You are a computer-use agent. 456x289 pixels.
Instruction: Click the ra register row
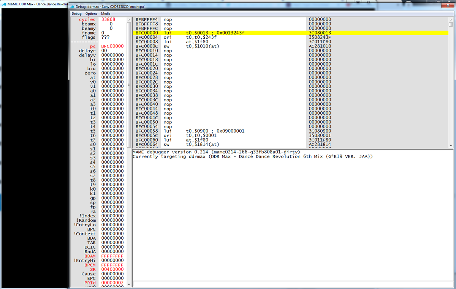pyautogui.click(x=99, y=211)
